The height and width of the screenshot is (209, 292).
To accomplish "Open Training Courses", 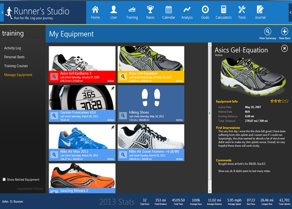I will tap(16, 66).
